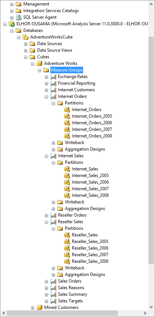Image resolution: width=155 pixels, height=317 pixels.
Task: Expand the Exchange Rates measure group
Action: [47, 77]
